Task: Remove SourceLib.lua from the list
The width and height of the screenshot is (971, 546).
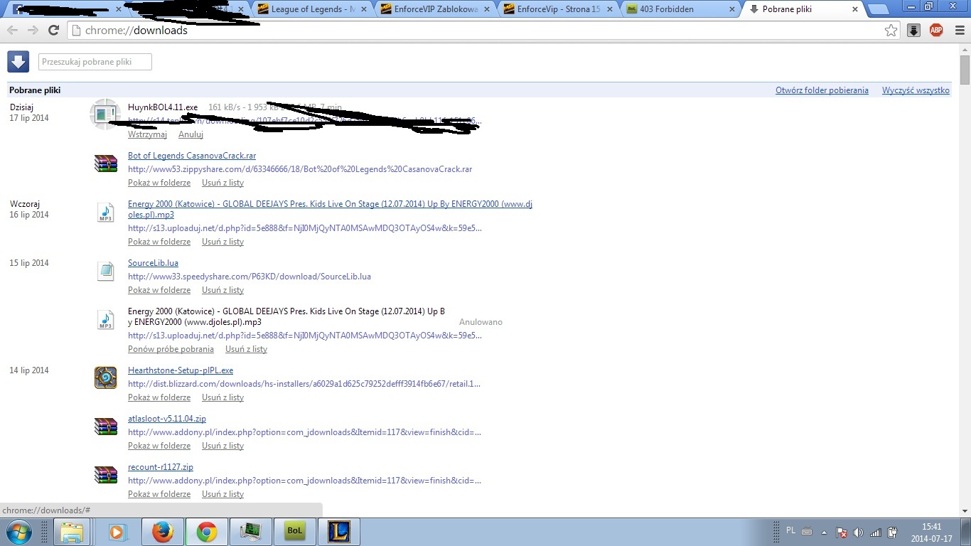Action: pyautogui.click(x=222, y=290)
